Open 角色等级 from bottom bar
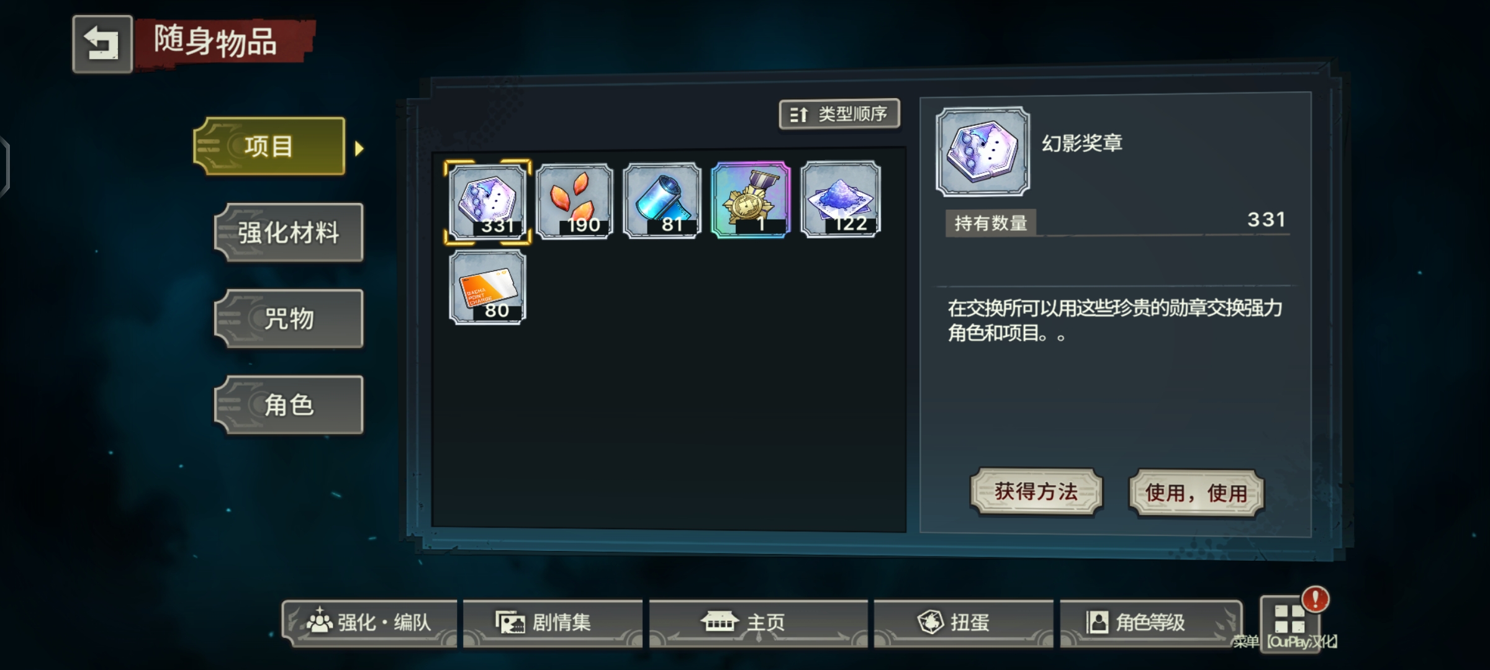The image size is (1490, 670). pos(1151,622)
